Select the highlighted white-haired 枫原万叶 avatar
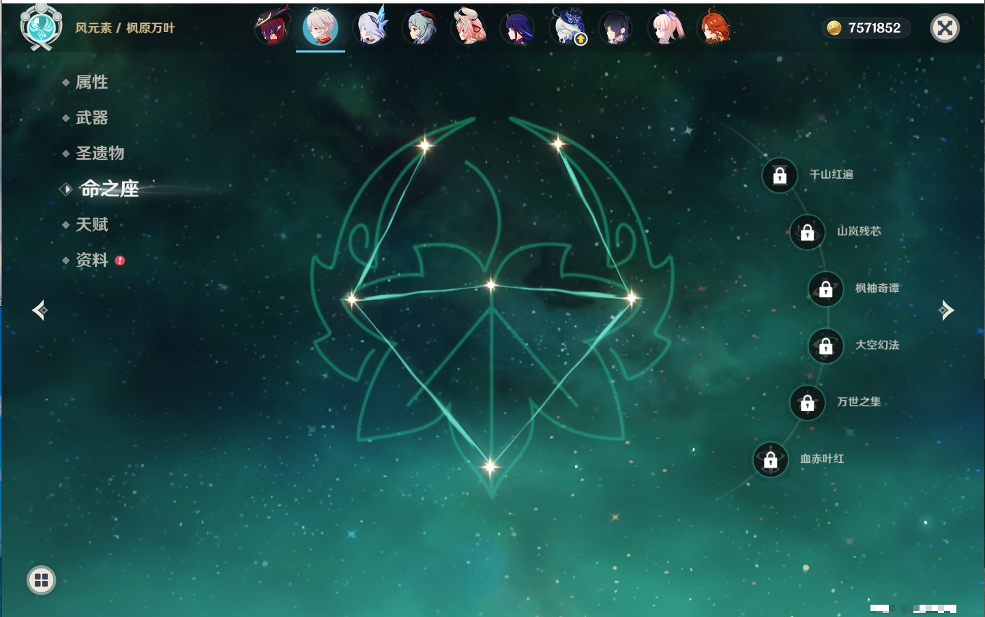Viewport: 985px width, 617px height. point(321,27)
